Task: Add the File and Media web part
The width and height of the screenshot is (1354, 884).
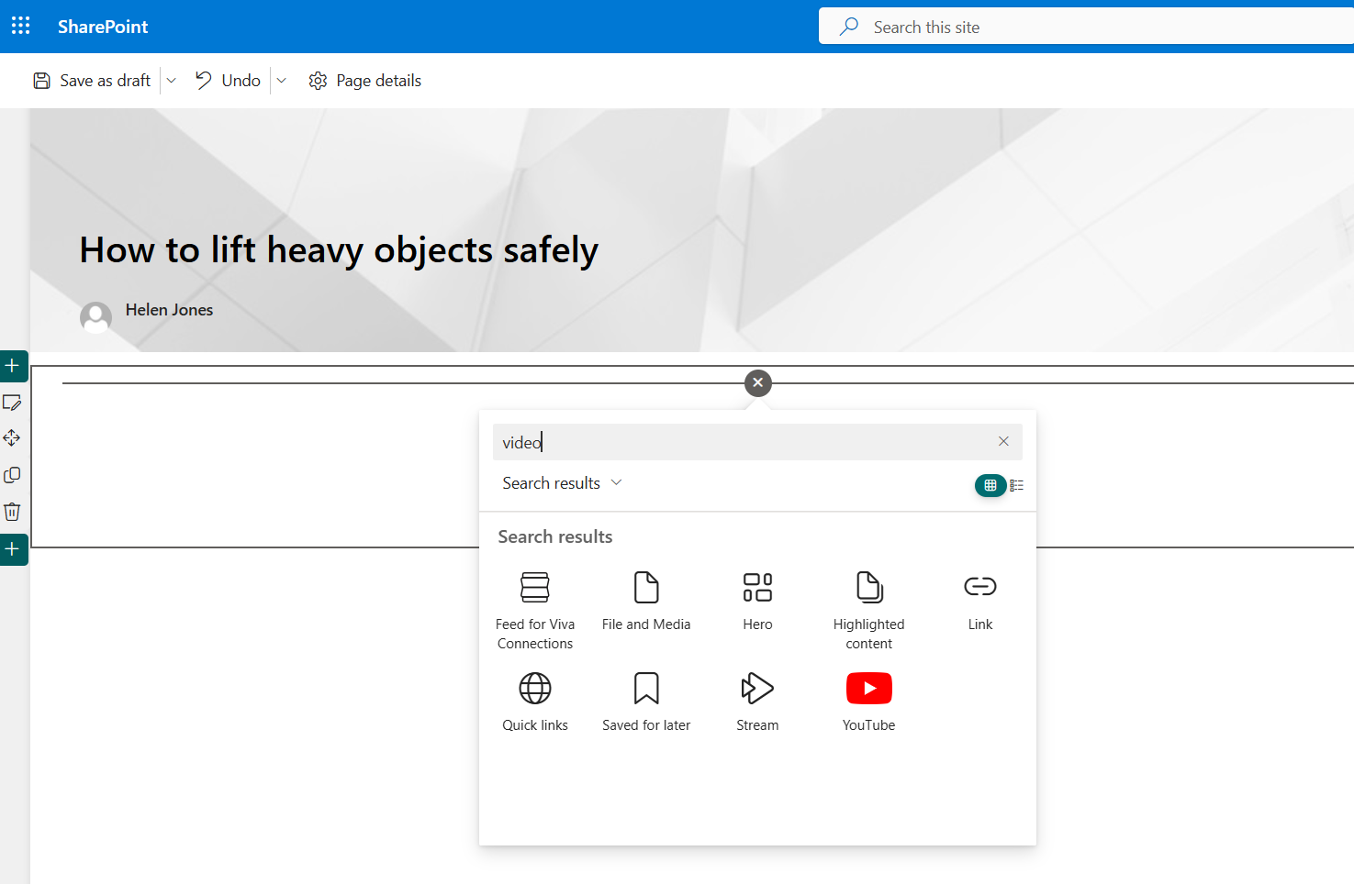Action: (x=646, y=600)
